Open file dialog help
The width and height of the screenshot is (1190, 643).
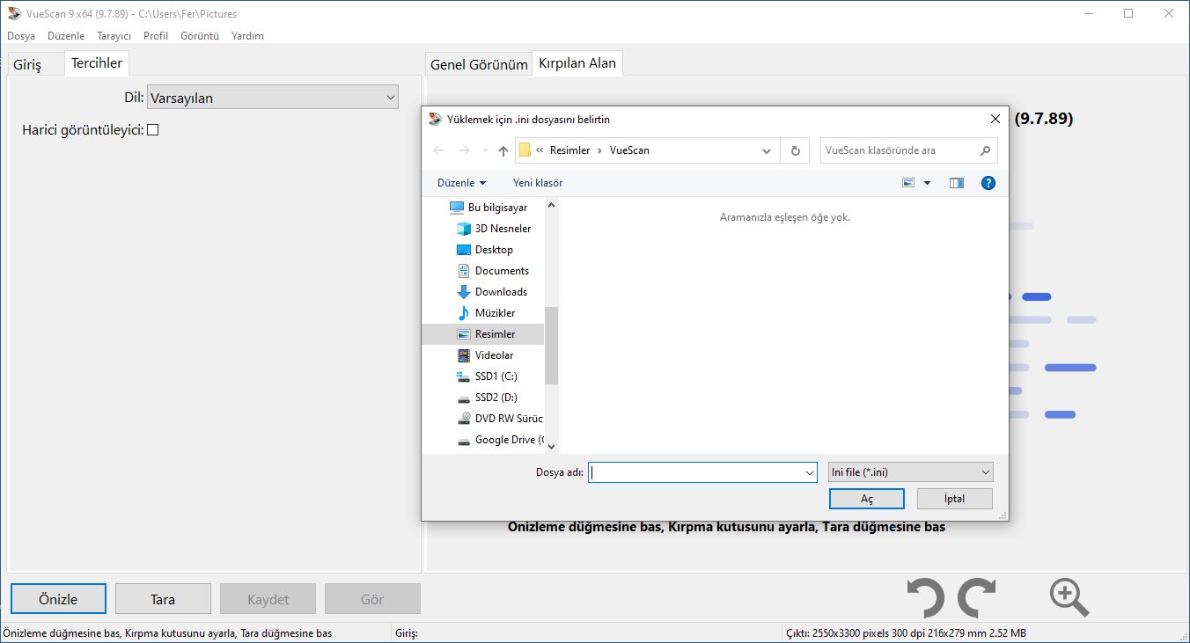pyautogui.click(x=988, y=183)
